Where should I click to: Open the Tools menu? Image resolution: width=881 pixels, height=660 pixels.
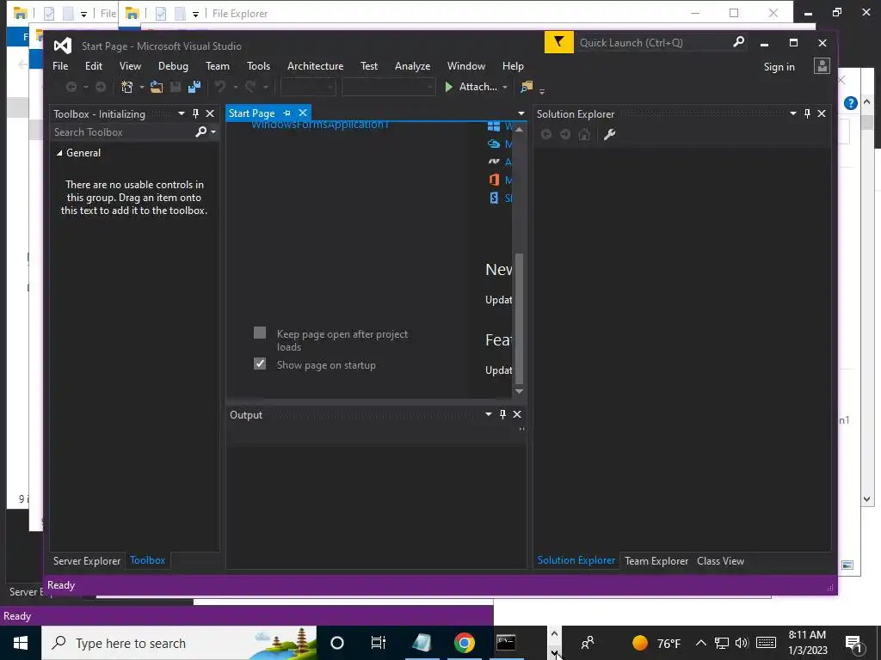(x=258, y=66)
